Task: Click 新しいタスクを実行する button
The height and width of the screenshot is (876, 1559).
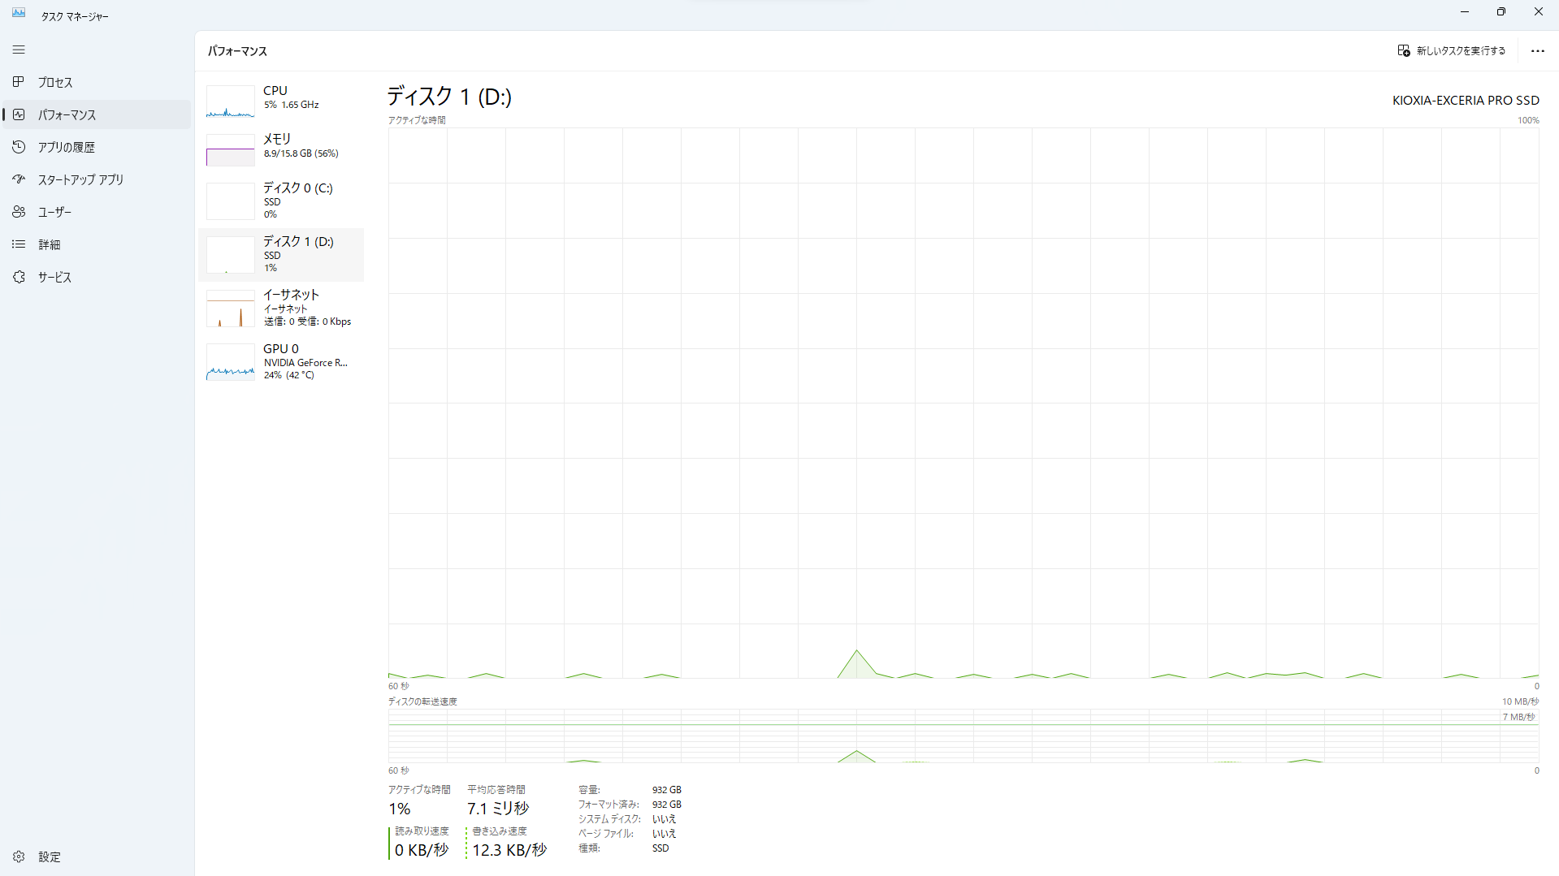Action: (x=1451, y=50)
